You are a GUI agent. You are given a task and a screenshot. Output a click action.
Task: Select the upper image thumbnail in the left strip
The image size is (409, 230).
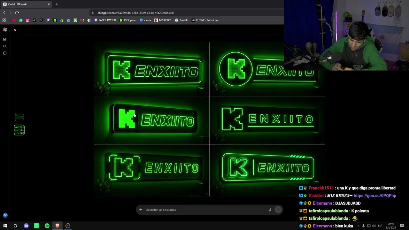click(x=19, y=117)
